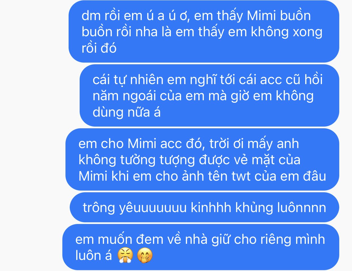
Task: Click the word "luônnnn" in fourth bubble
Action: coord(302,208)
